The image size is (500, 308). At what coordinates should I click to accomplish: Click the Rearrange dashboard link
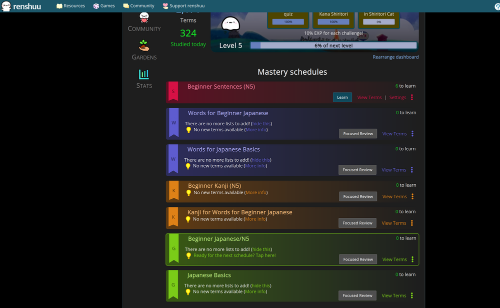[x=395, y=57]
